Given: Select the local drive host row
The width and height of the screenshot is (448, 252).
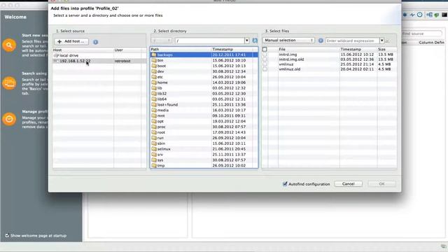Looking at the screenshot, I should 99,55.
